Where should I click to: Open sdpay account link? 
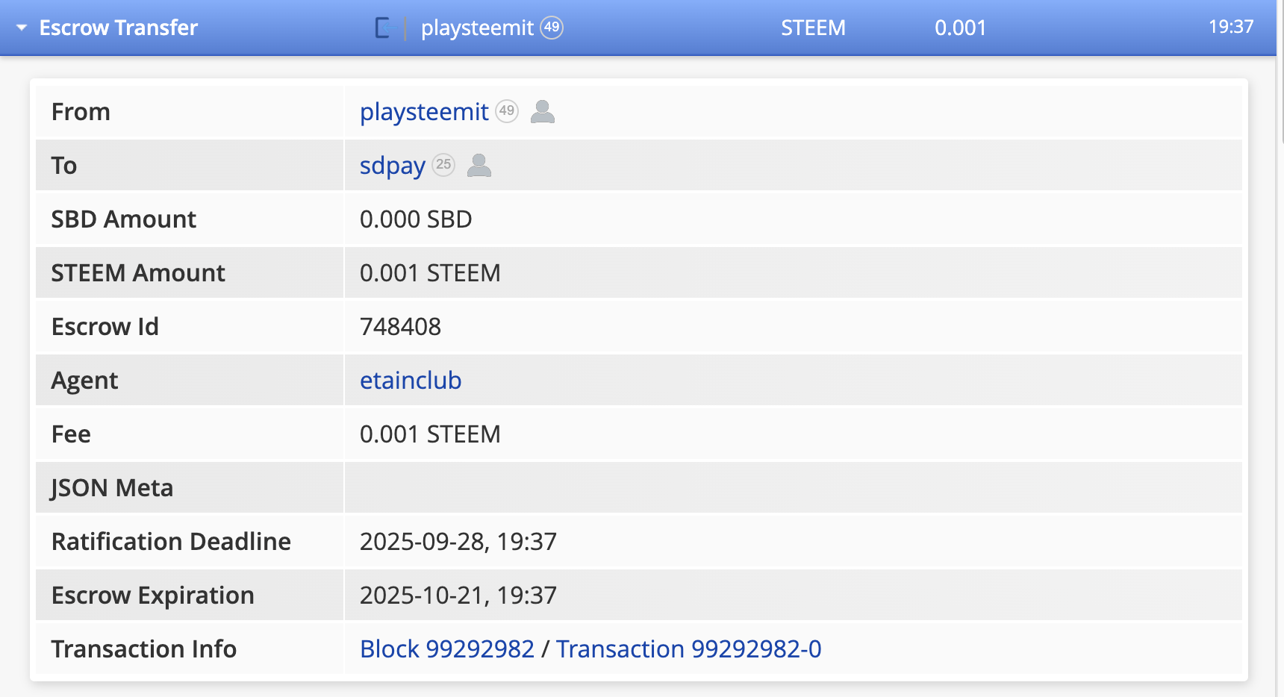(393, 166)
